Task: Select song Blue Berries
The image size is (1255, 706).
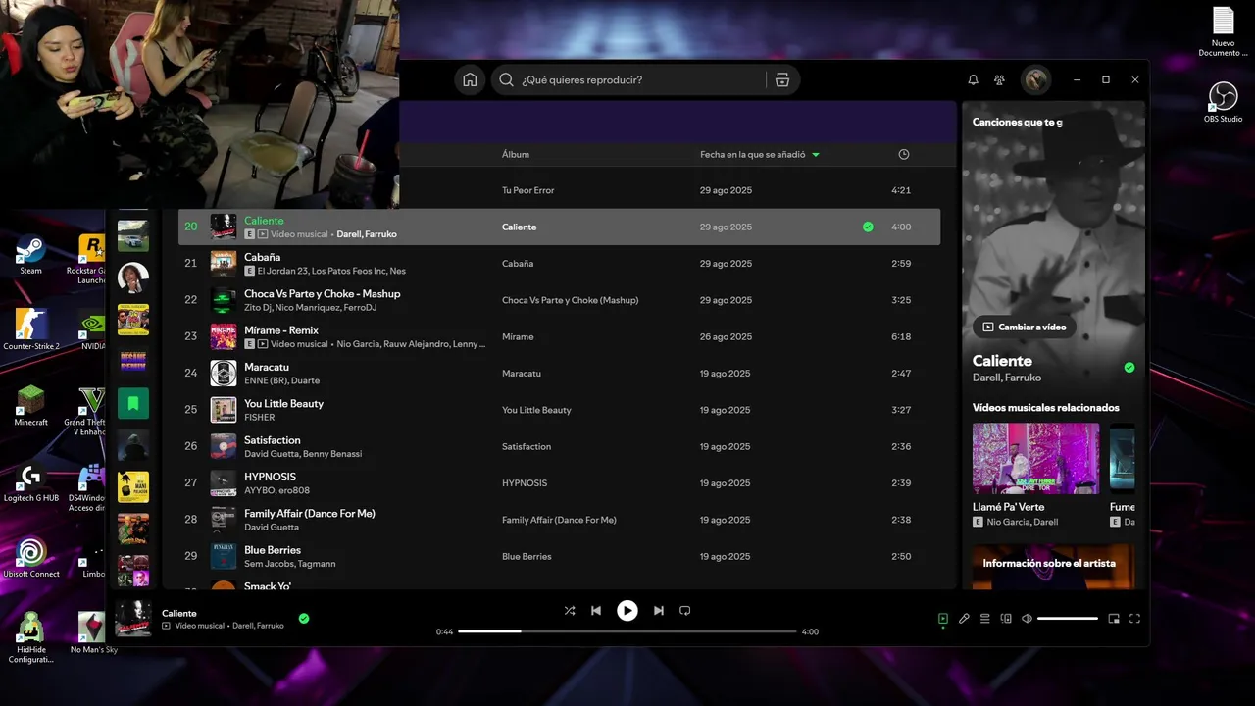Action: point(559,556)
